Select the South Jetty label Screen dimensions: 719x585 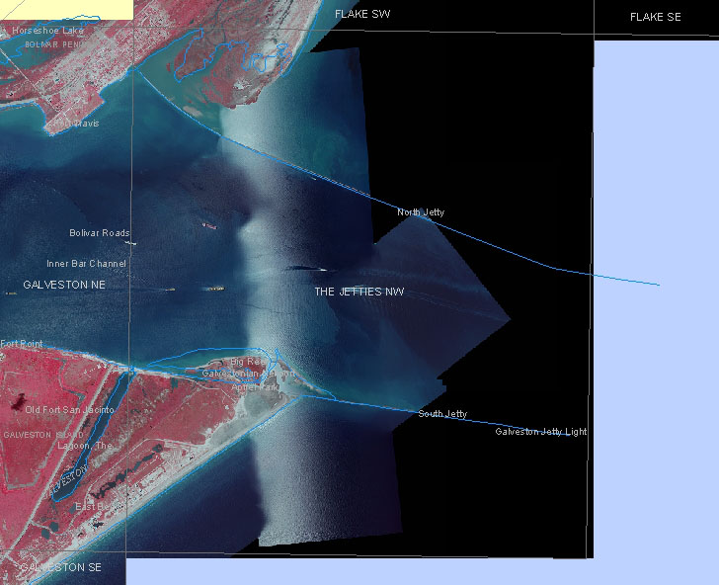click(442, 414)
